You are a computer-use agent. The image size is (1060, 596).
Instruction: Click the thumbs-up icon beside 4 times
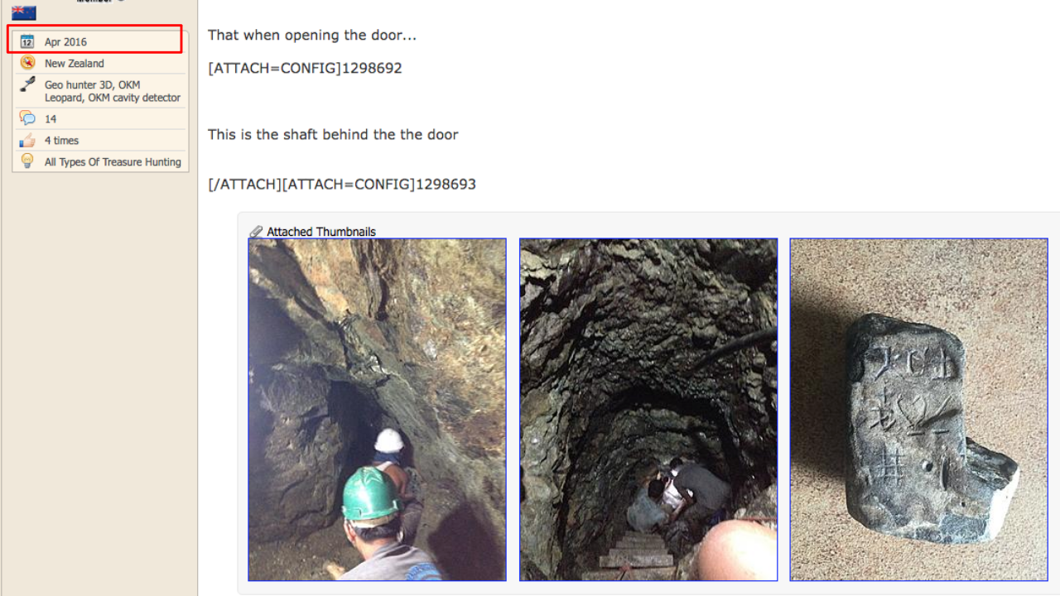pyautogui.click(x=27, y=140)
